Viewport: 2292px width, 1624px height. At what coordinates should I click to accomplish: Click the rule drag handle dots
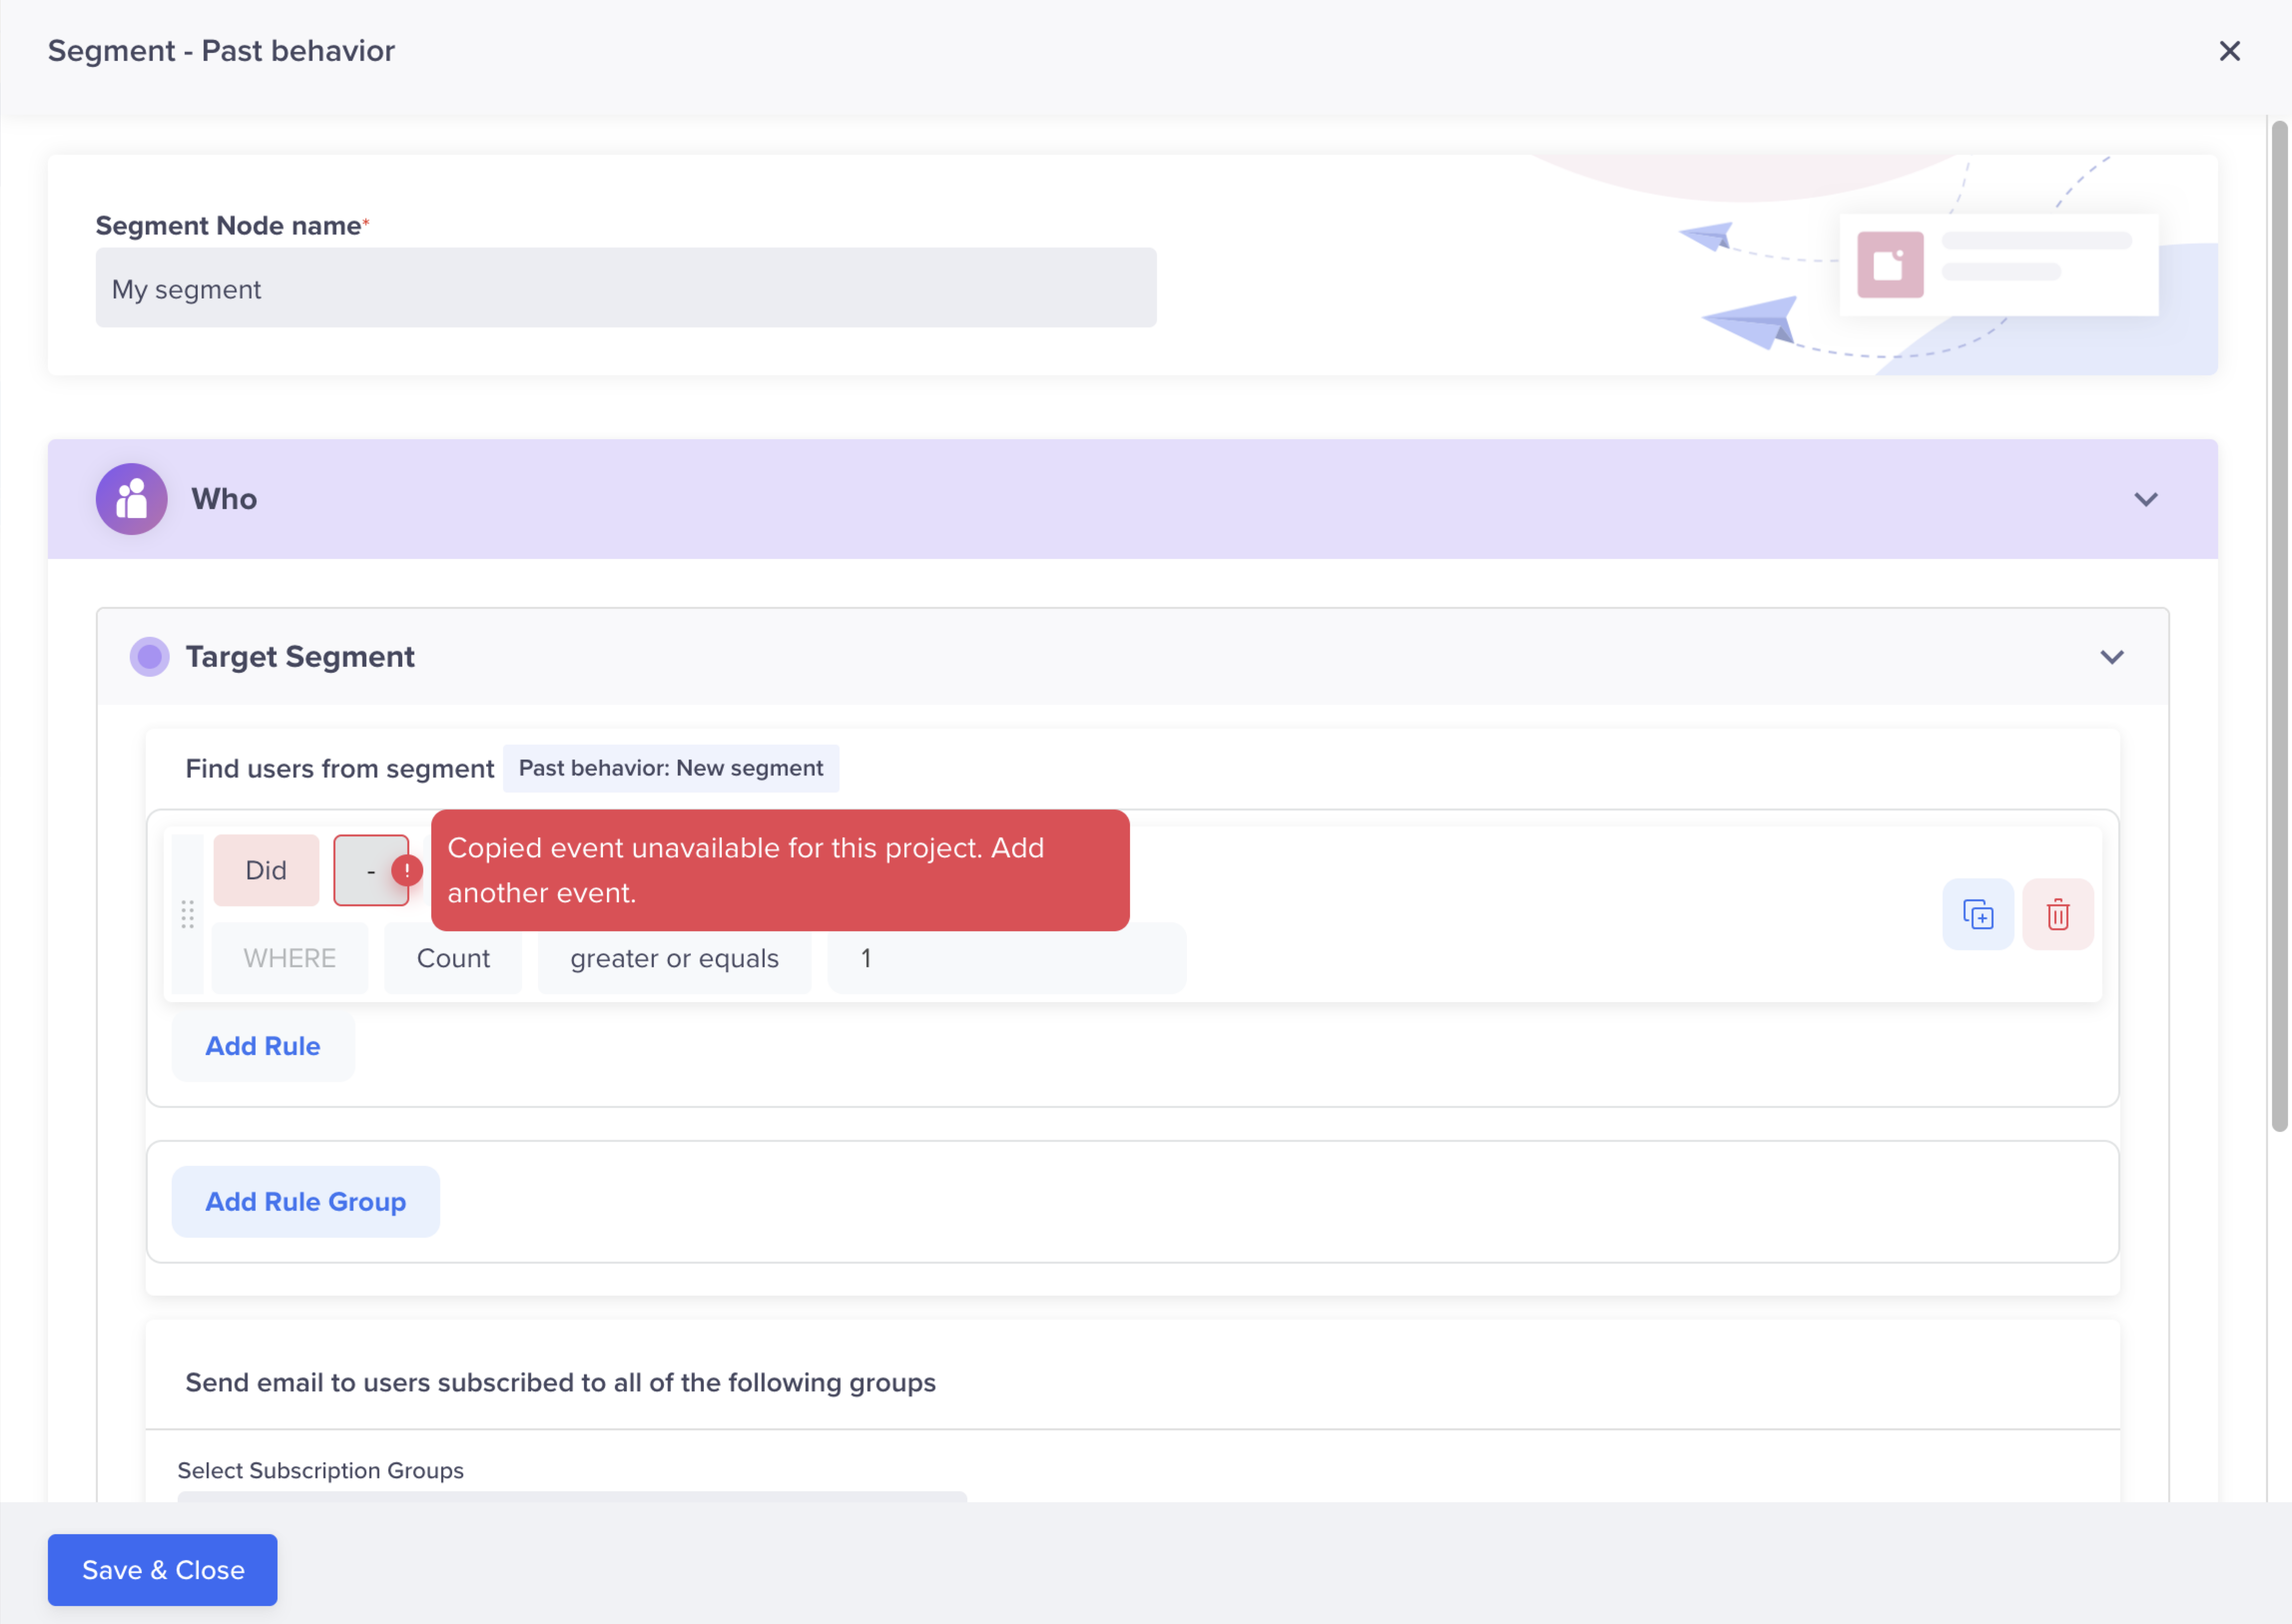click(x=187, y=914)
